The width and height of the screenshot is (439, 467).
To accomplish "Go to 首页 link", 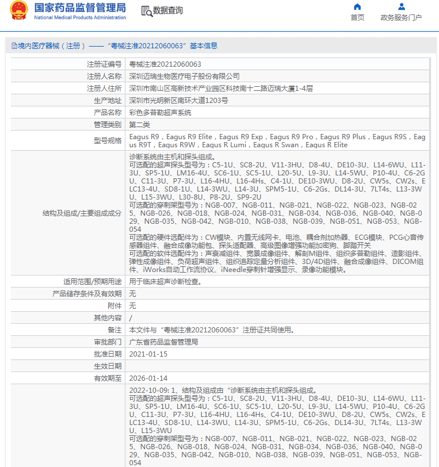I will (x=357, y=18).
